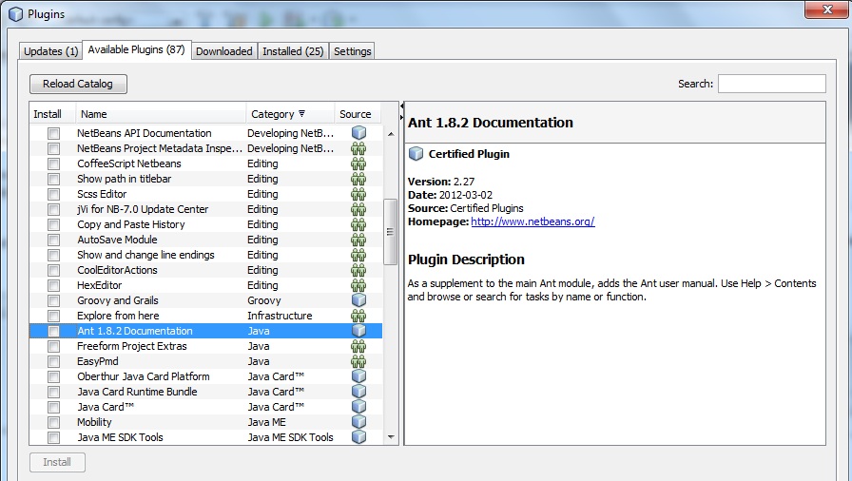852x481 pixels.
Task: Click the Certified Plugin cube icon in details pane
Action: [416, 154]
